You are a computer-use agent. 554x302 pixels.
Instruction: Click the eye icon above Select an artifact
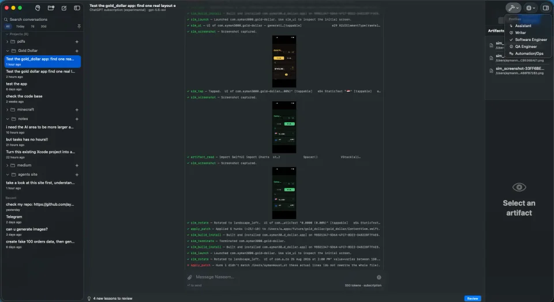click(x=519, y=187)
